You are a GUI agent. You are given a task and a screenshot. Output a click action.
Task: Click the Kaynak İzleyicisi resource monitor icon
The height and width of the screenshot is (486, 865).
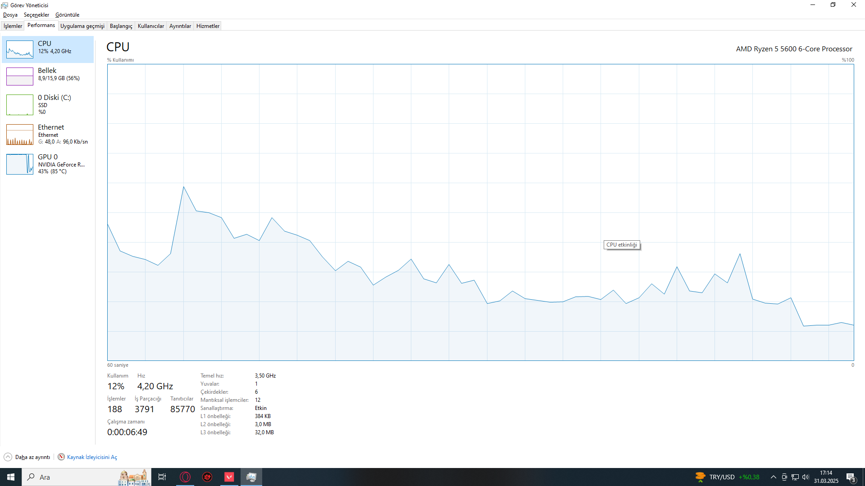pyautogui.click(x=61, y=457)
